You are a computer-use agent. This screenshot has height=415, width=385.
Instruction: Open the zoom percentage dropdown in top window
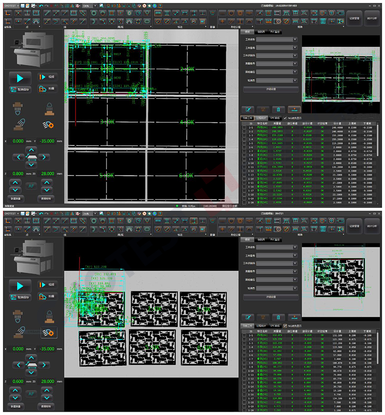pos(95,6)
